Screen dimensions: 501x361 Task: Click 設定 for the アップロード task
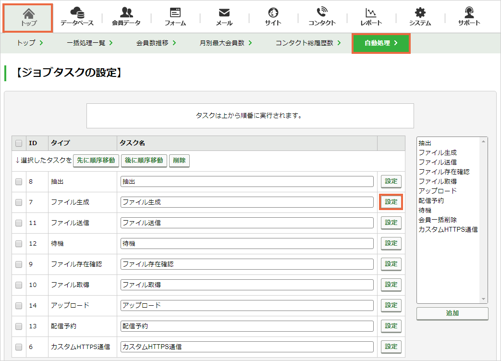(391, 305)
